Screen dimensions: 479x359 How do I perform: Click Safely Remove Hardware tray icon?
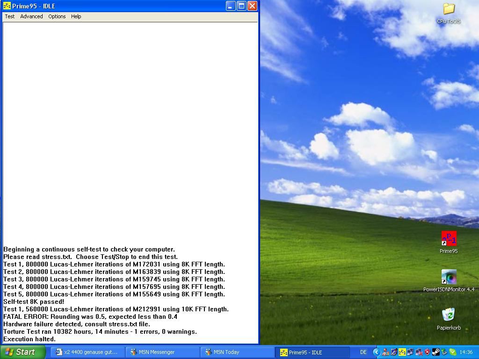[x=444, y=352]
